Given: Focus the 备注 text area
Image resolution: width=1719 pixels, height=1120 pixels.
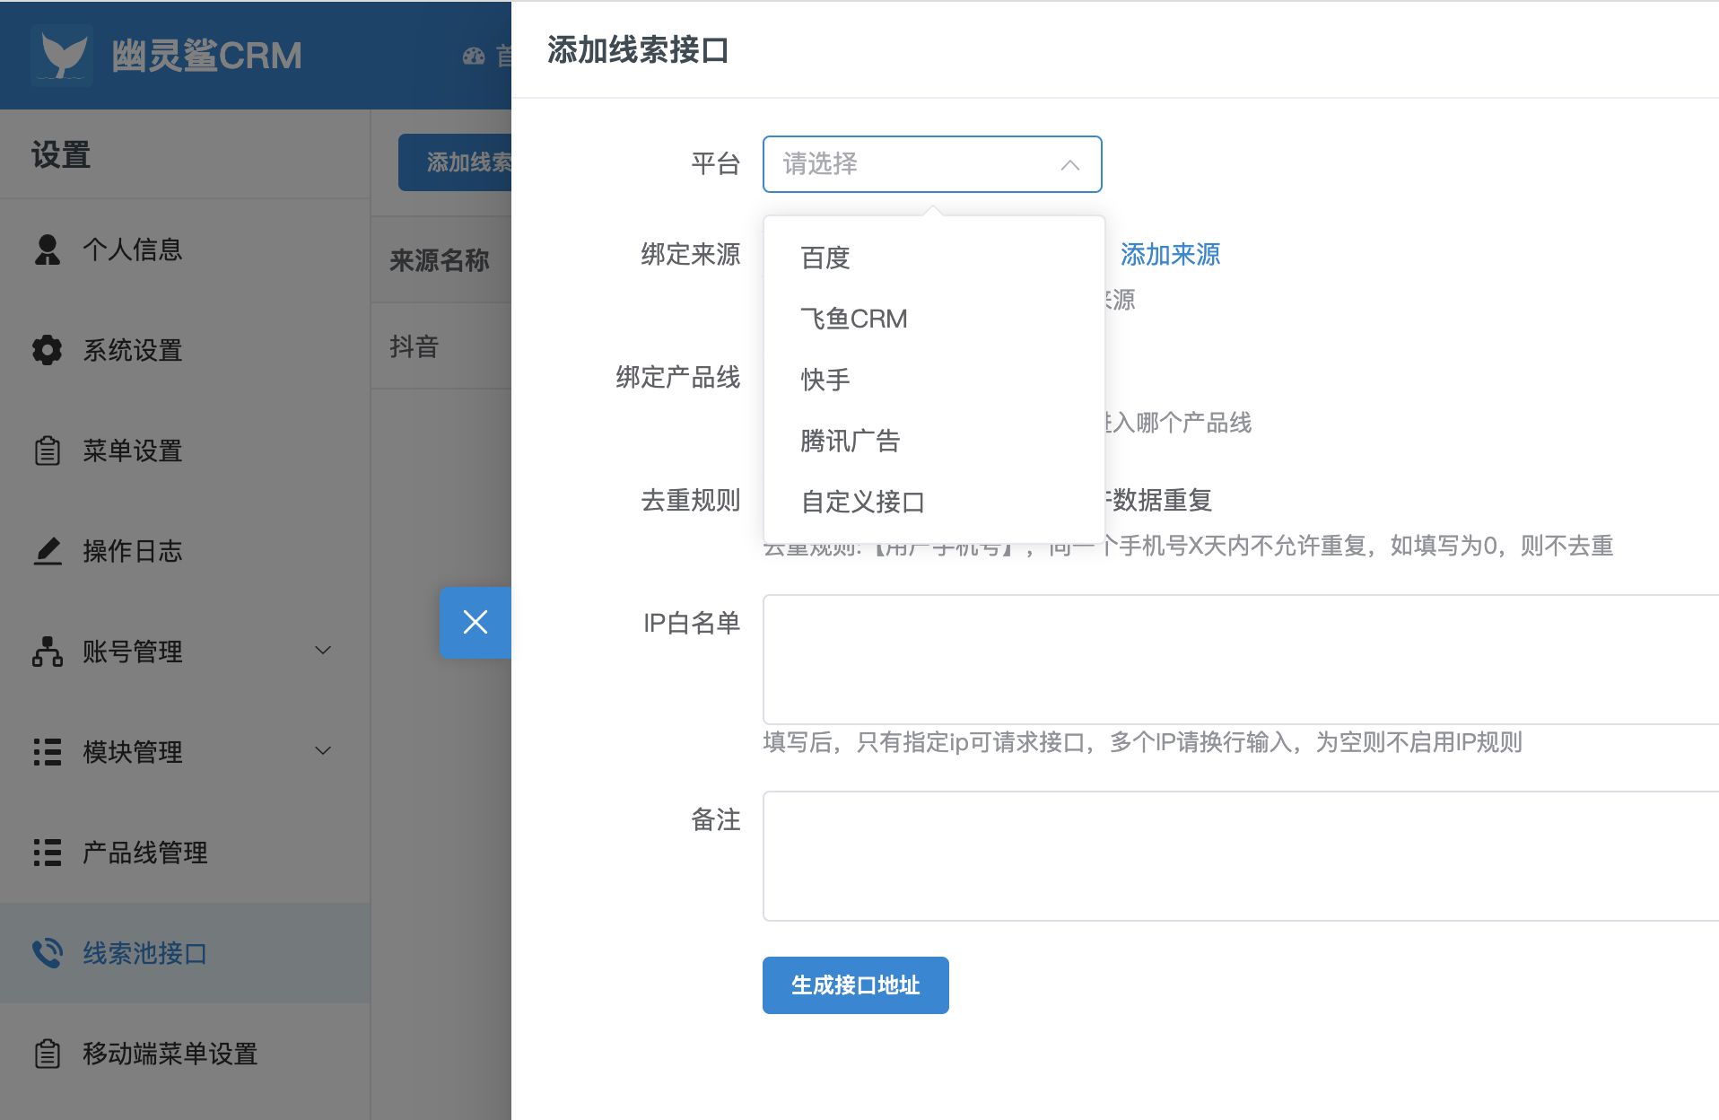Looking at the screenshot, I should coord(1241,856).
